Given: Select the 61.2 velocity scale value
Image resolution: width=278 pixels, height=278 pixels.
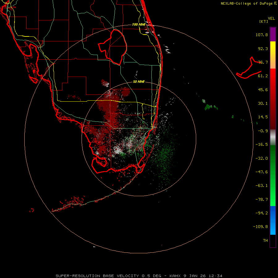Looking at the screenshot, I should click(263, 76).
